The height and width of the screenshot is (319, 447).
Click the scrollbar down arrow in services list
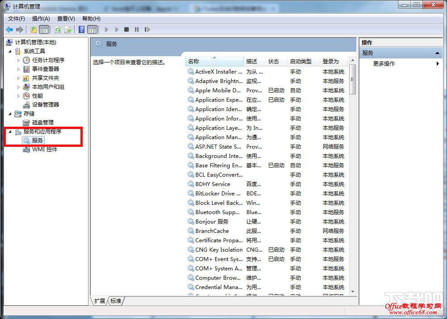(353, 292)
